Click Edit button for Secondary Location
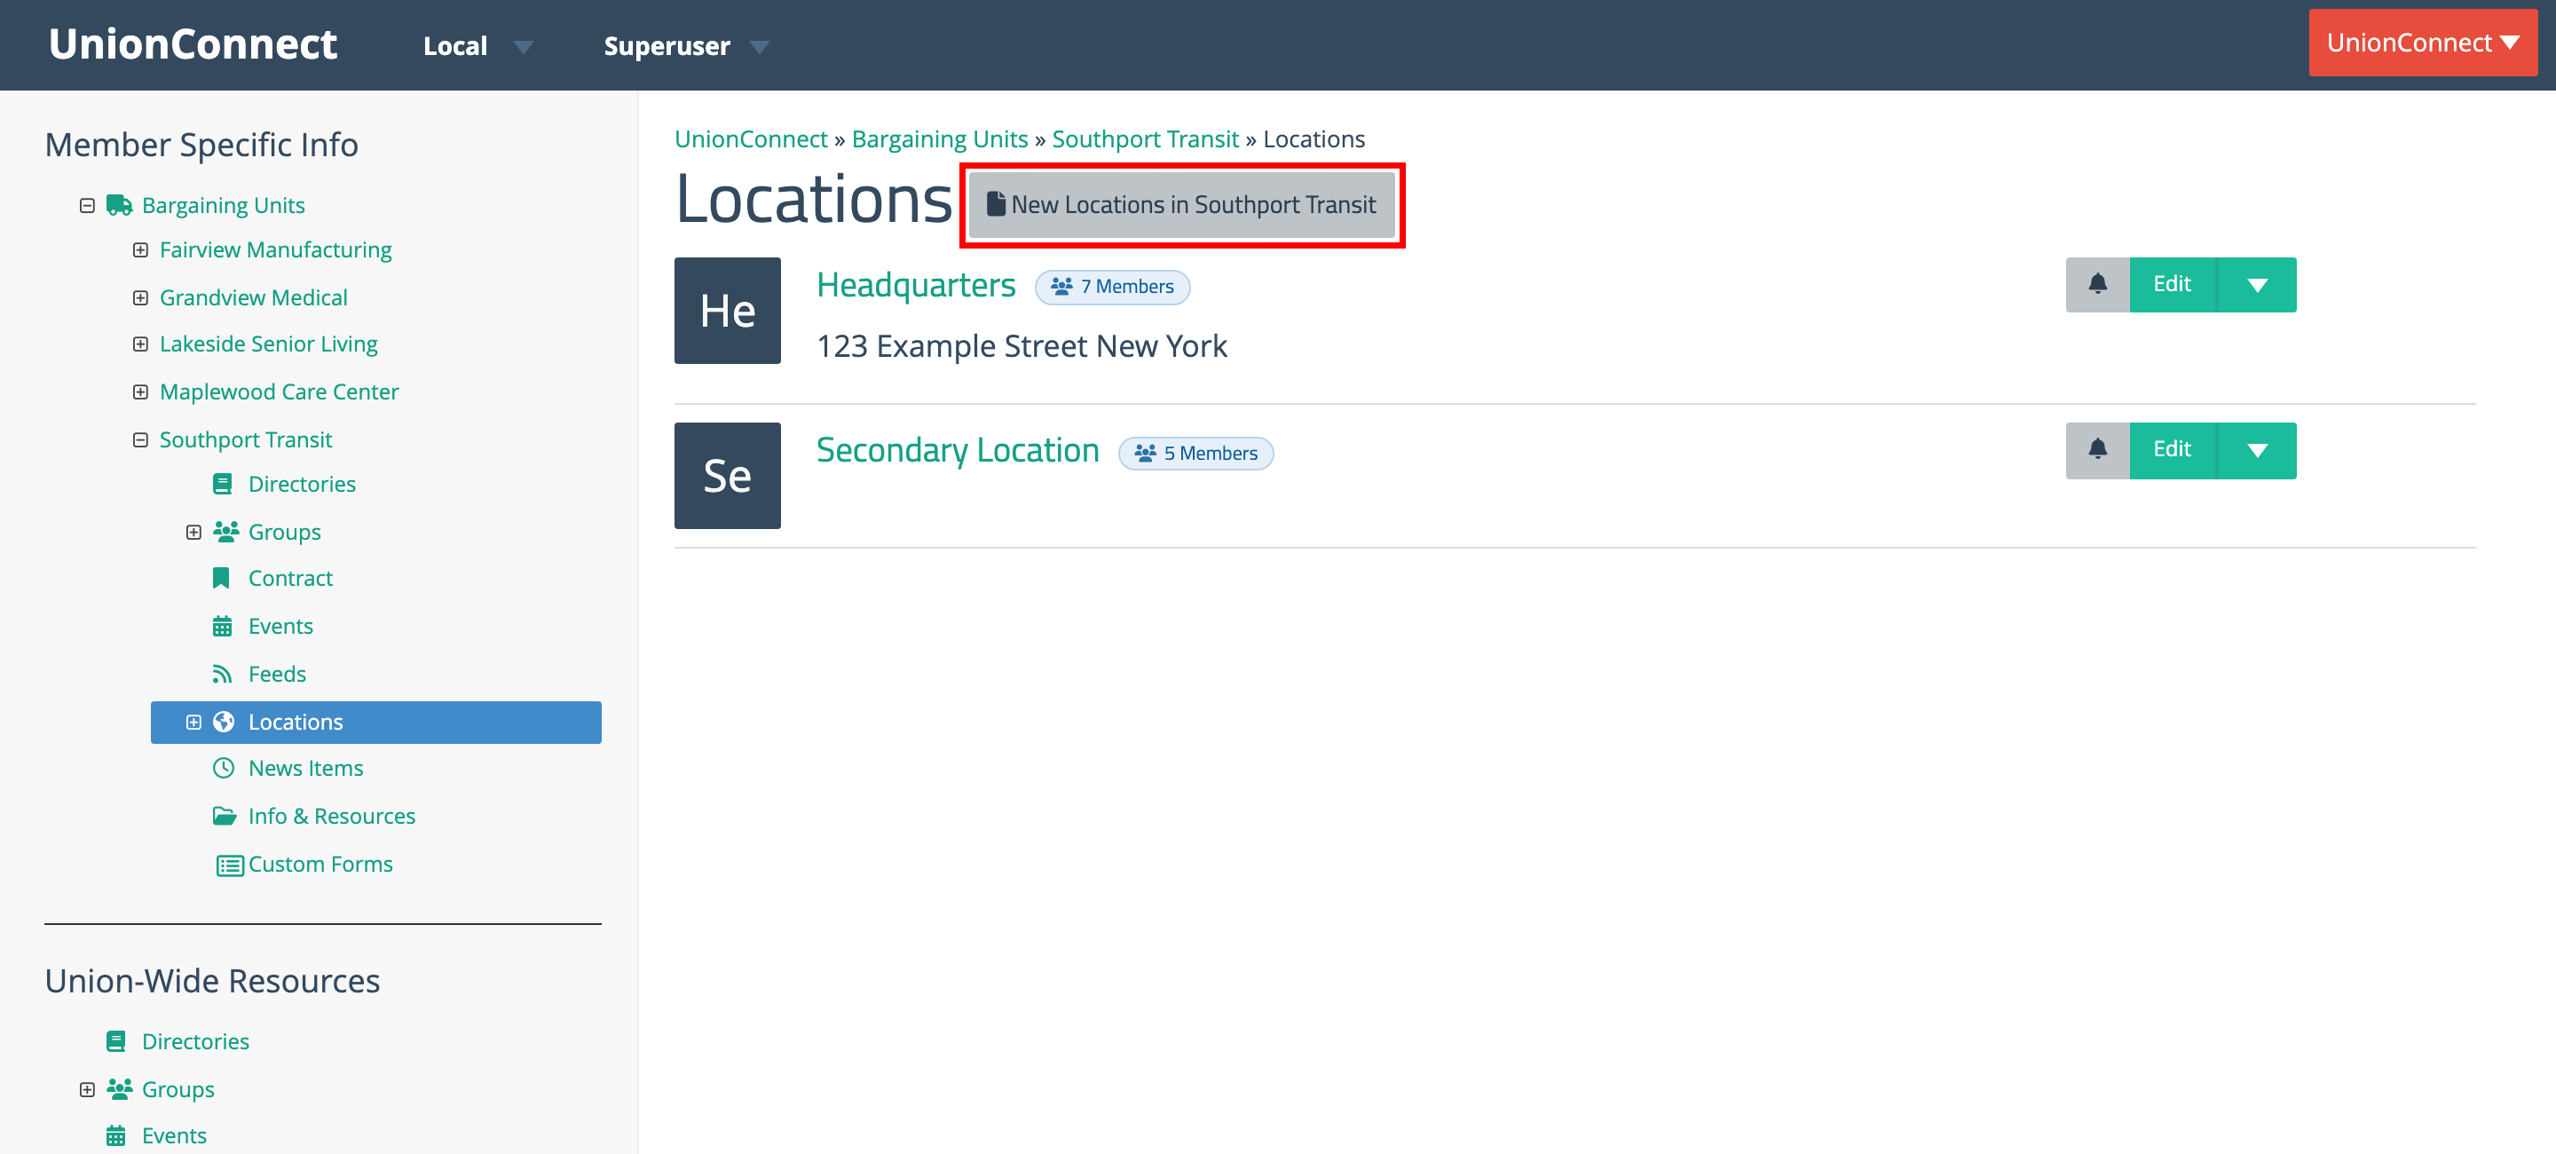The width and height of the screenshot is (2556, 1154). (2172, 450)
